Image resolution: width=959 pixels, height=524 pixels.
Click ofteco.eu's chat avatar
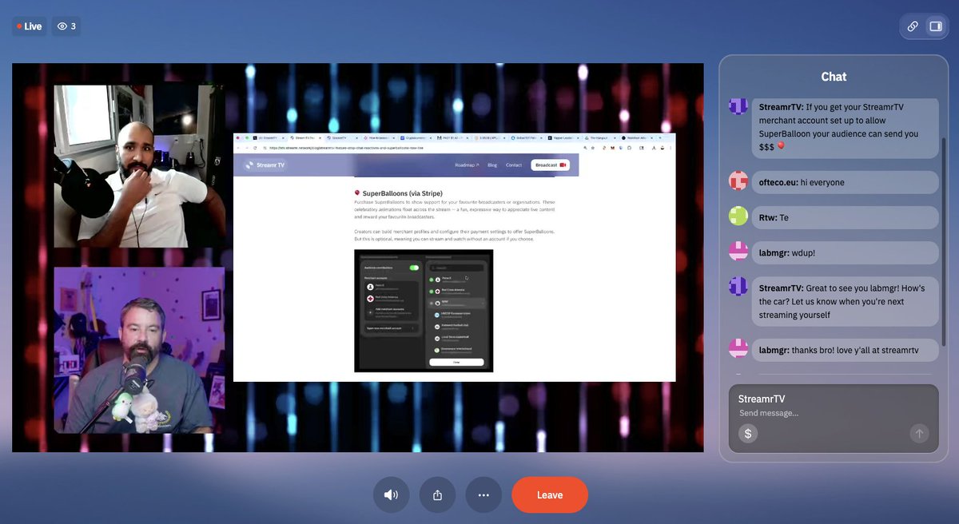click(738, 181)
